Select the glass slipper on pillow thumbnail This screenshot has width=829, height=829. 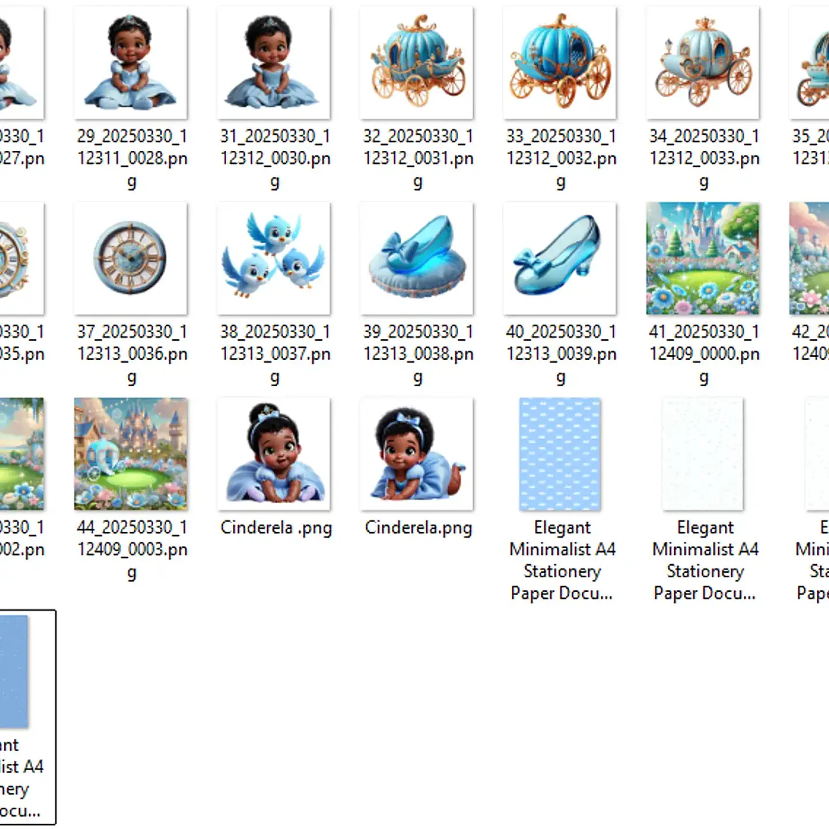(x=417, y=258)
